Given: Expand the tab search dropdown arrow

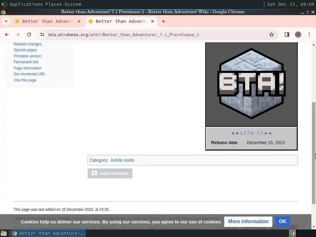Looking at the screenshot, I should click(6, 21).
